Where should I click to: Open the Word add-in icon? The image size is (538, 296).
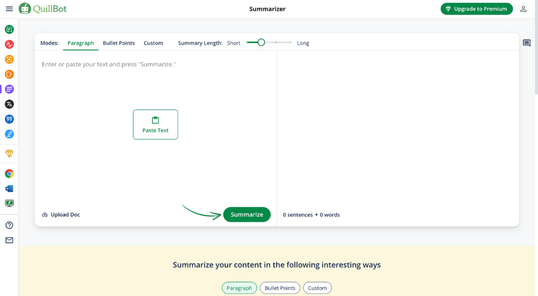click(9, 188)
